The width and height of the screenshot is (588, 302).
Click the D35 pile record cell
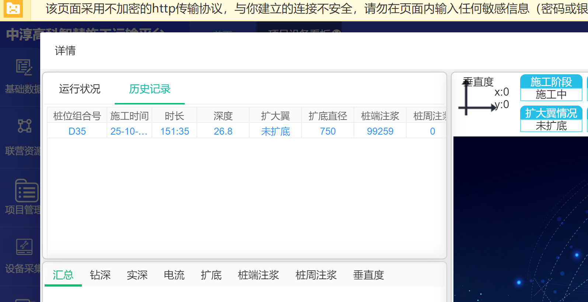point(77,131)
